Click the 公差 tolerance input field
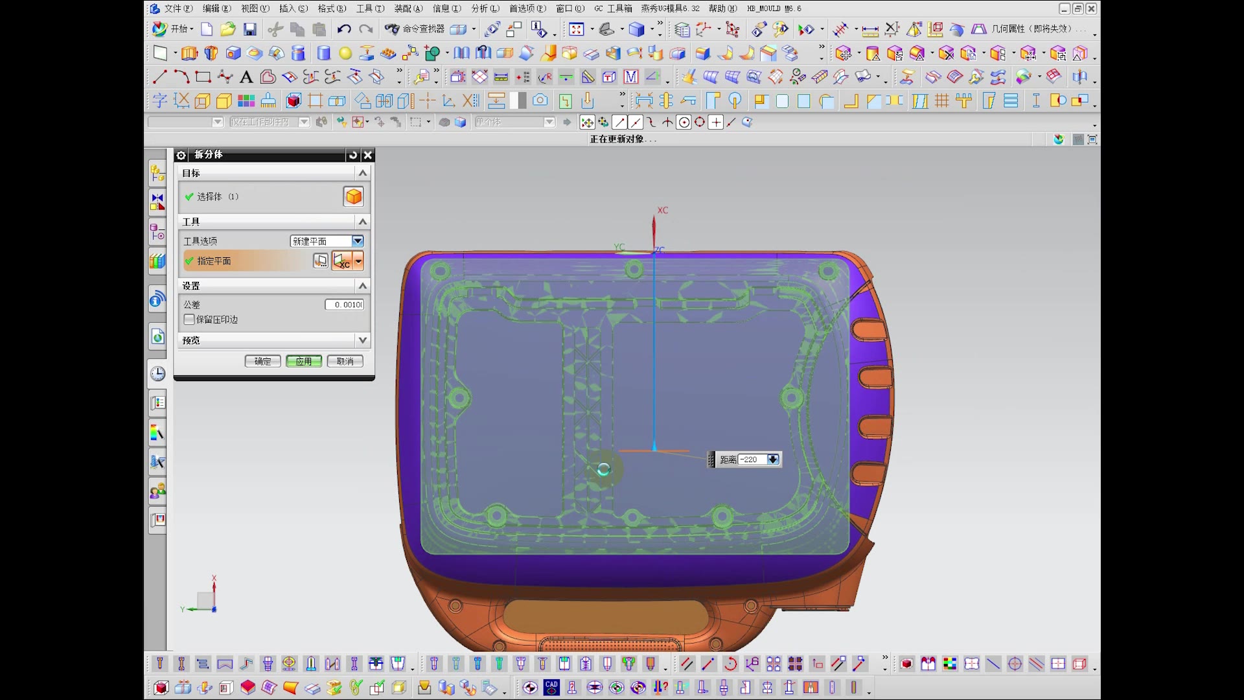 pos(345,305)
